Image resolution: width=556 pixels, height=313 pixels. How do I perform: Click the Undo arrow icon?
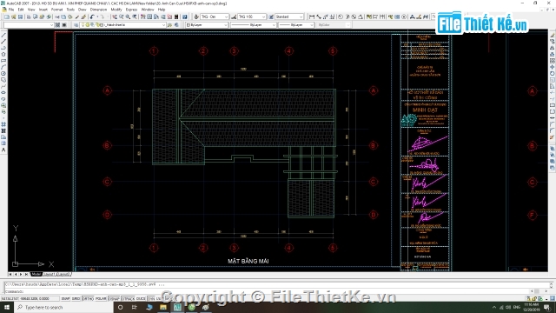93,17
